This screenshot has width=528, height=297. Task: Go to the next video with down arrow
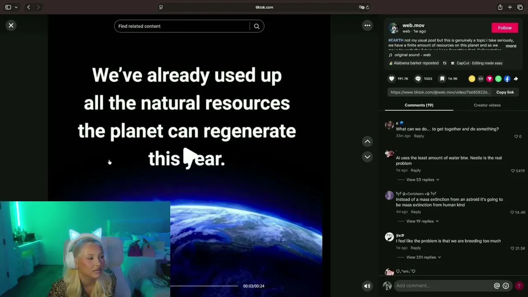(x=367, y=157)
